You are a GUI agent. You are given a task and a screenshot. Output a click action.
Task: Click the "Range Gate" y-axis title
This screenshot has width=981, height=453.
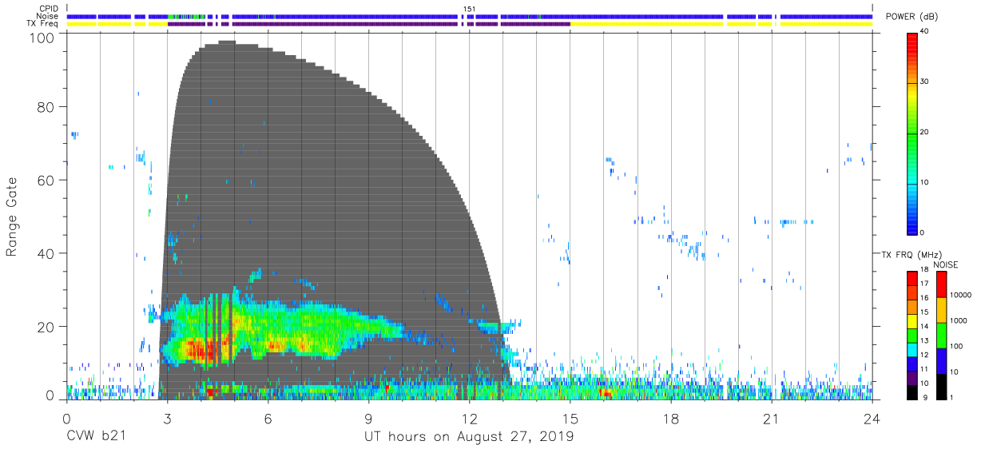[x=12, y=217]
